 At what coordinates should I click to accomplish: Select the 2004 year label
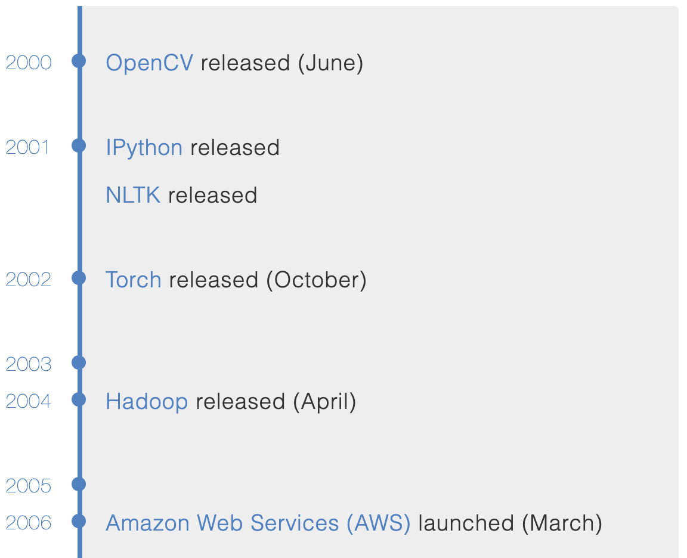[x=29, y=402]
